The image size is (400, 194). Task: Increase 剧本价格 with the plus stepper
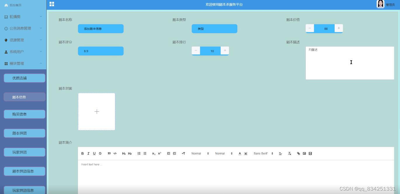pyautogui.click(x=338, y=28)
